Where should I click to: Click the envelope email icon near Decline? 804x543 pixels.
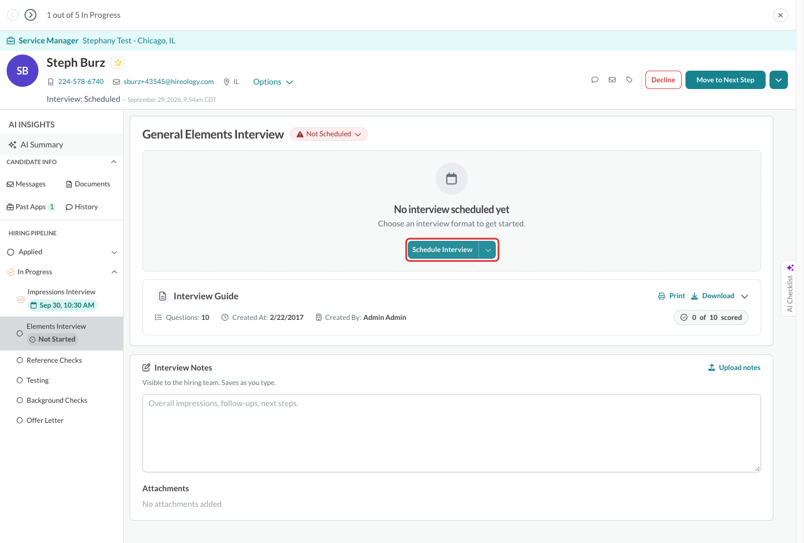(x=612, y=80)
